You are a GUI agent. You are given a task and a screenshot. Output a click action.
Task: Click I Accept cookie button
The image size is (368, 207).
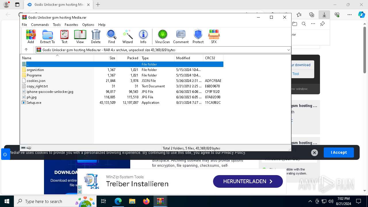[x=339, y=152]
